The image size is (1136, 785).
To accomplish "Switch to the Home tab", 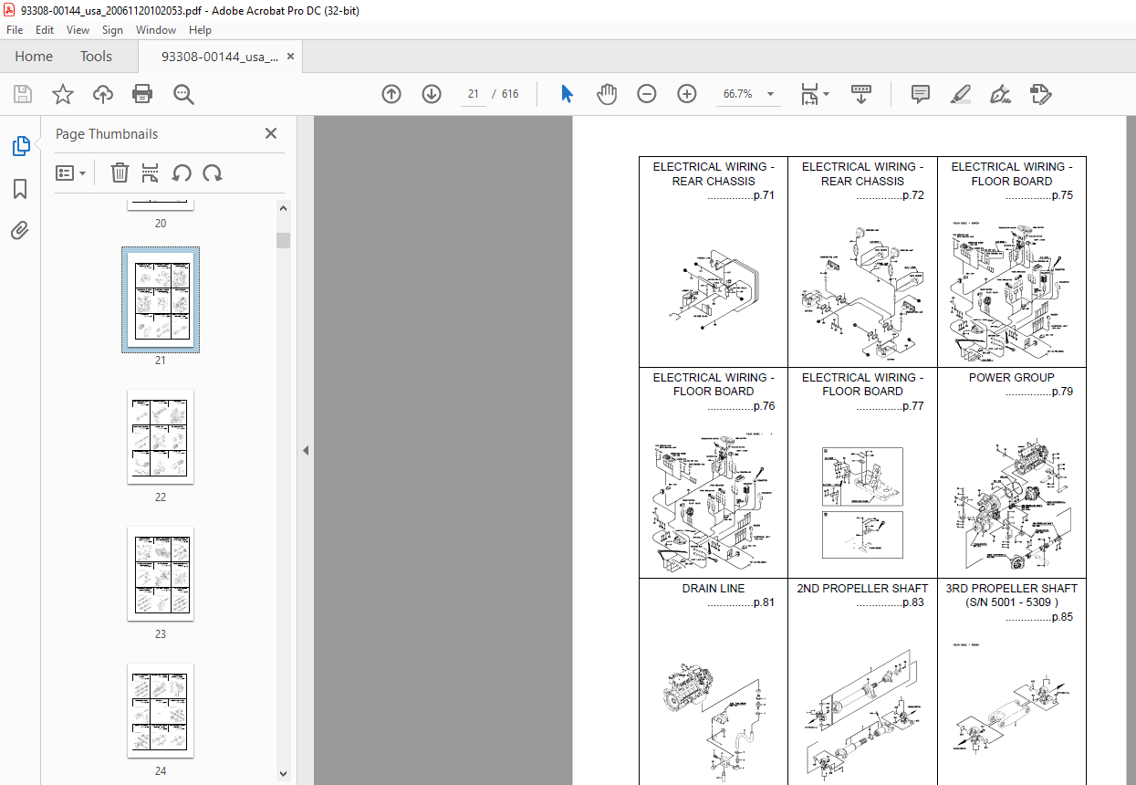I will (34, 57).
